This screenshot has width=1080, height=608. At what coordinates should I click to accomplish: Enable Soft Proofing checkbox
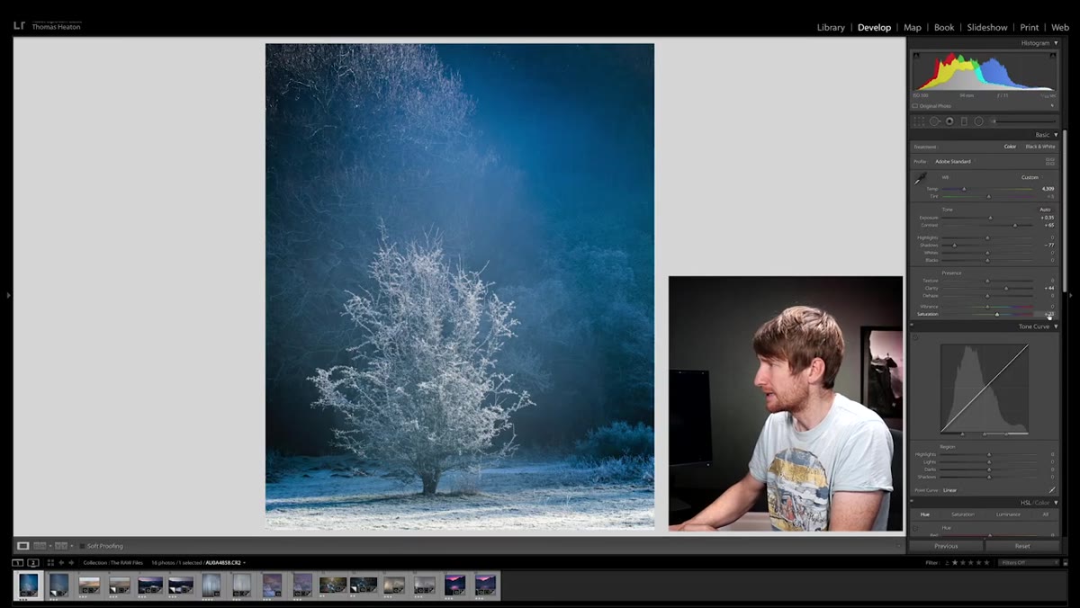click(81, 546)
